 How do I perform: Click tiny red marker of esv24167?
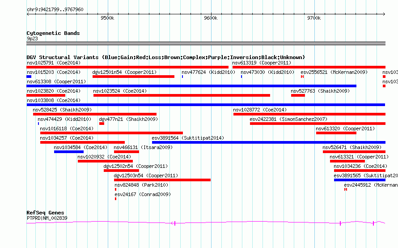[115, 199]
